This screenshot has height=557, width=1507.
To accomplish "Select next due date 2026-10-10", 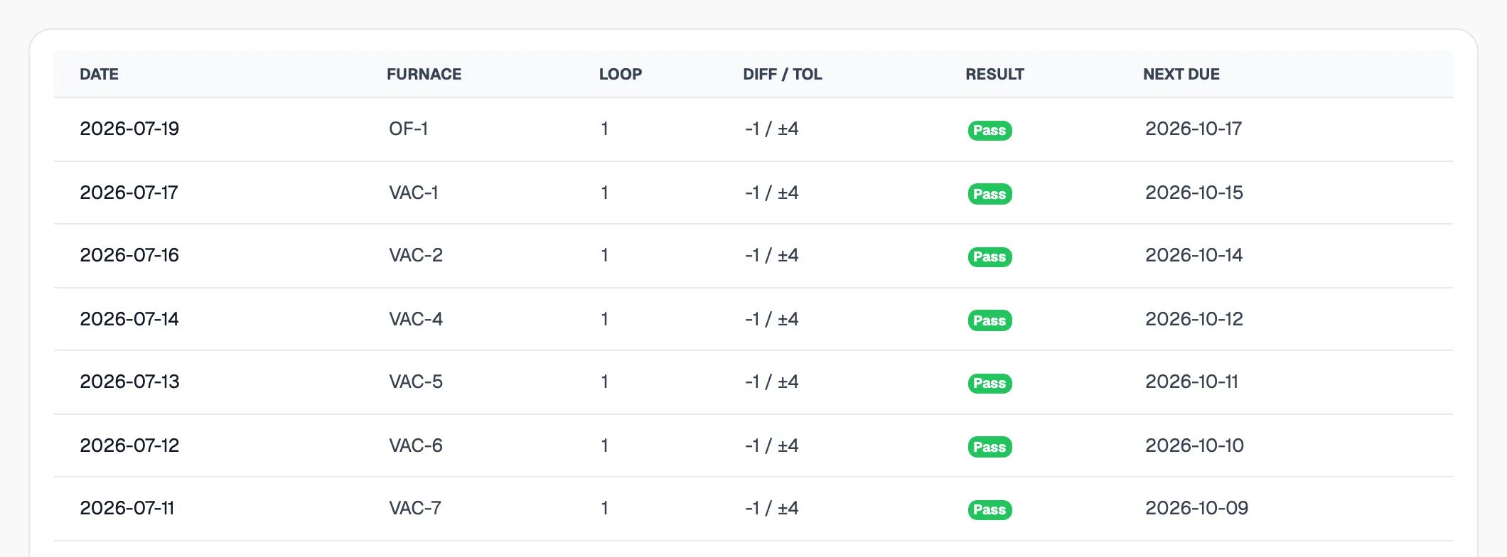I will pos(1194,445).
